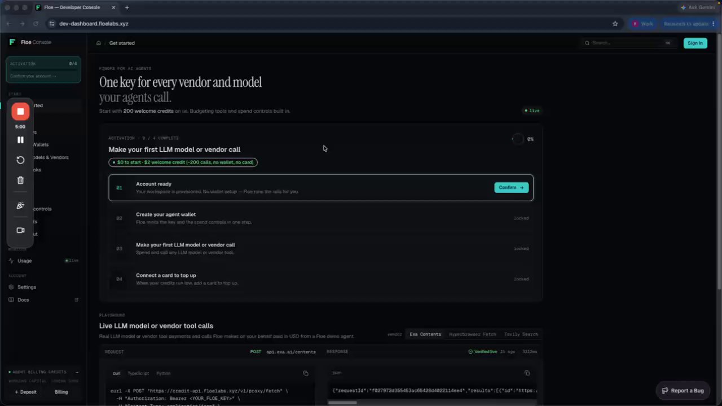
Task: Go to the home breadcrumb icon
Action: pyautogui.click(x=98, y=43)
